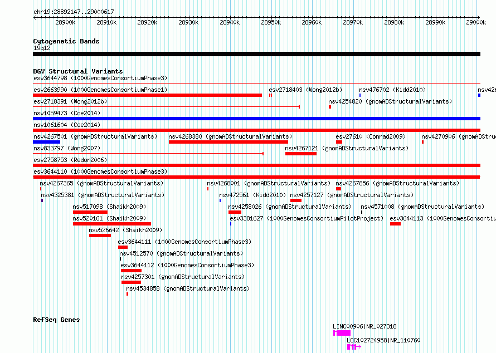Click the red nsv526642 variant bar
The height and width of the screenshot is (353, 496).
[x=100, y=236]
